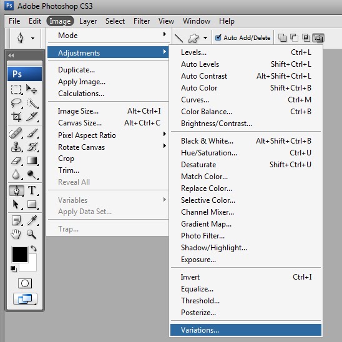
Task: Select the Zoom tool
Action: coord(31,234)
